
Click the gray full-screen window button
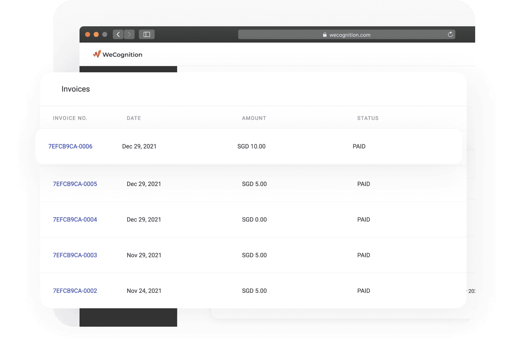tap(105, 35)
